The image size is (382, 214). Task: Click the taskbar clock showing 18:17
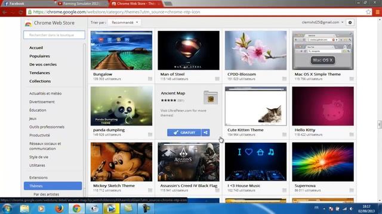[x=366, y=206]
